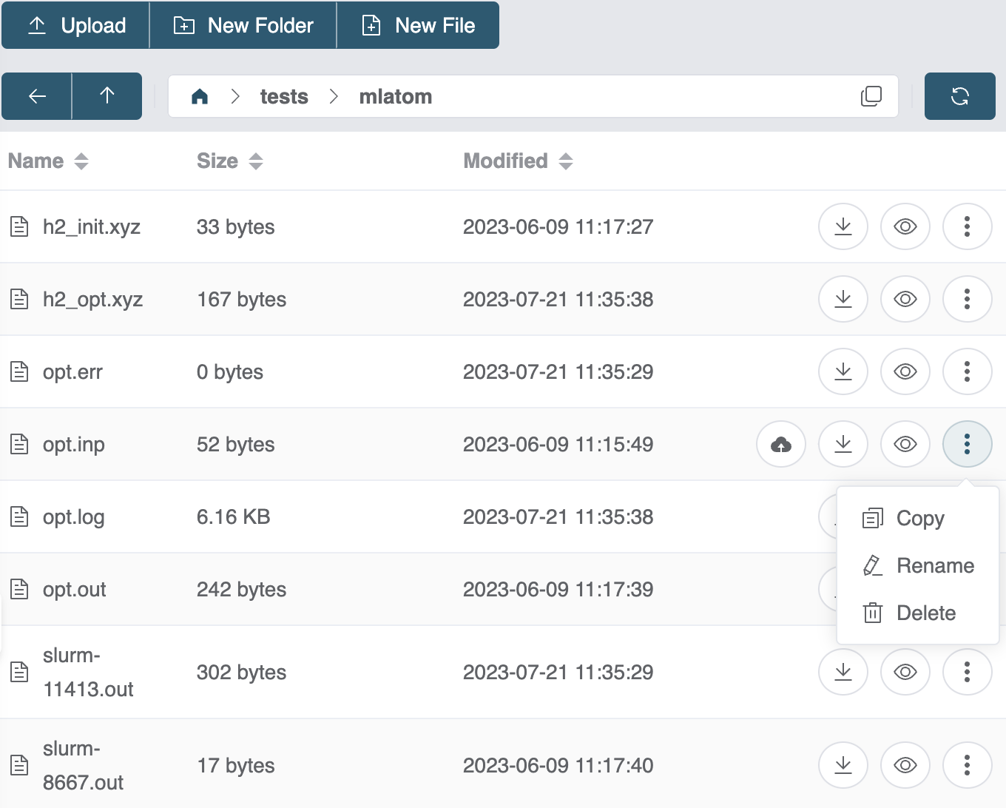Preview h2_opt.xyz with the eye icon

(905, 299)
